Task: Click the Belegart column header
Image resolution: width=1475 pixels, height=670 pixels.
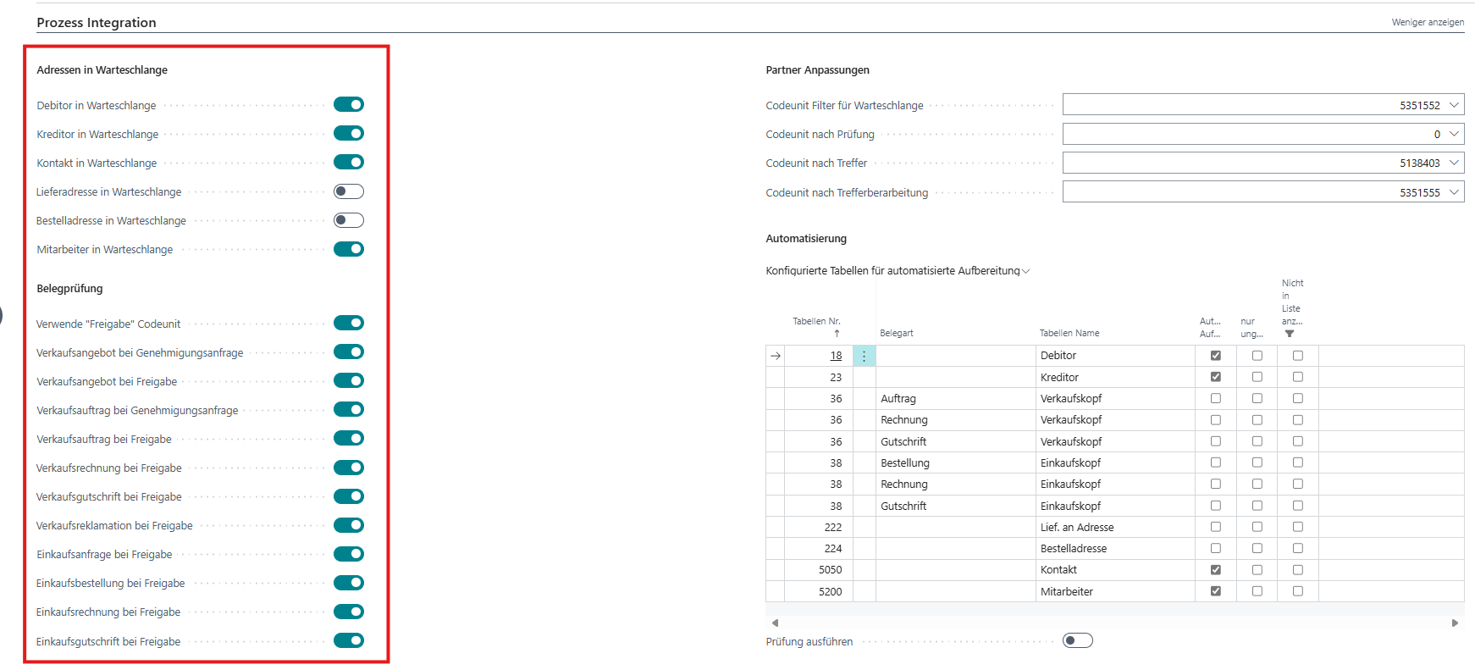Action: coord(896,333)
